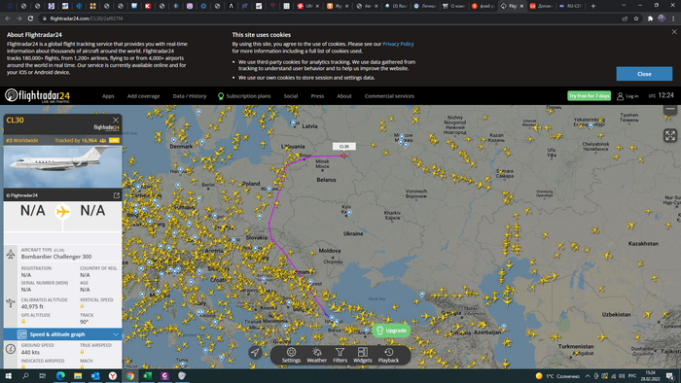The height and width of the screenshot is (383, 681).
Task: Click the CL30 label on map
Action: [344, 146]
